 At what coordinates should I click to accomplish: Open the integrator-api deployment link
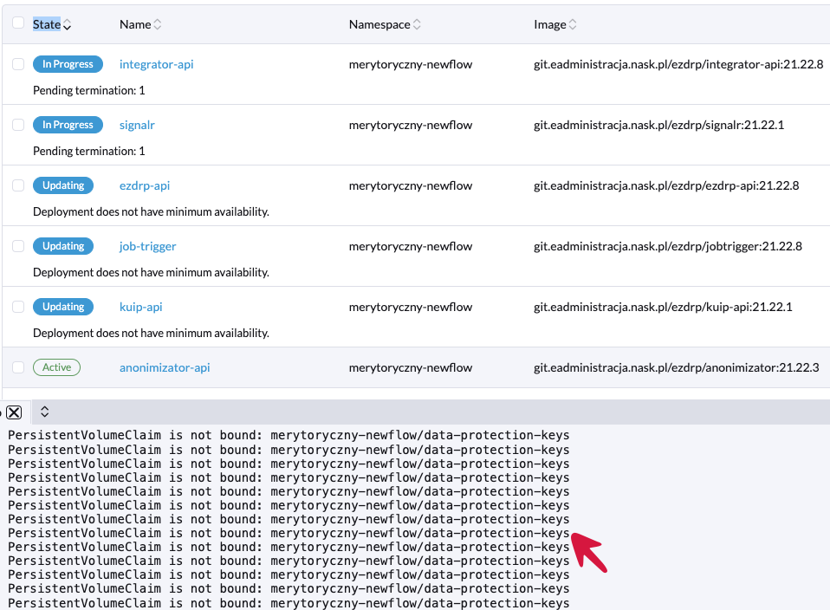point(156,65)
